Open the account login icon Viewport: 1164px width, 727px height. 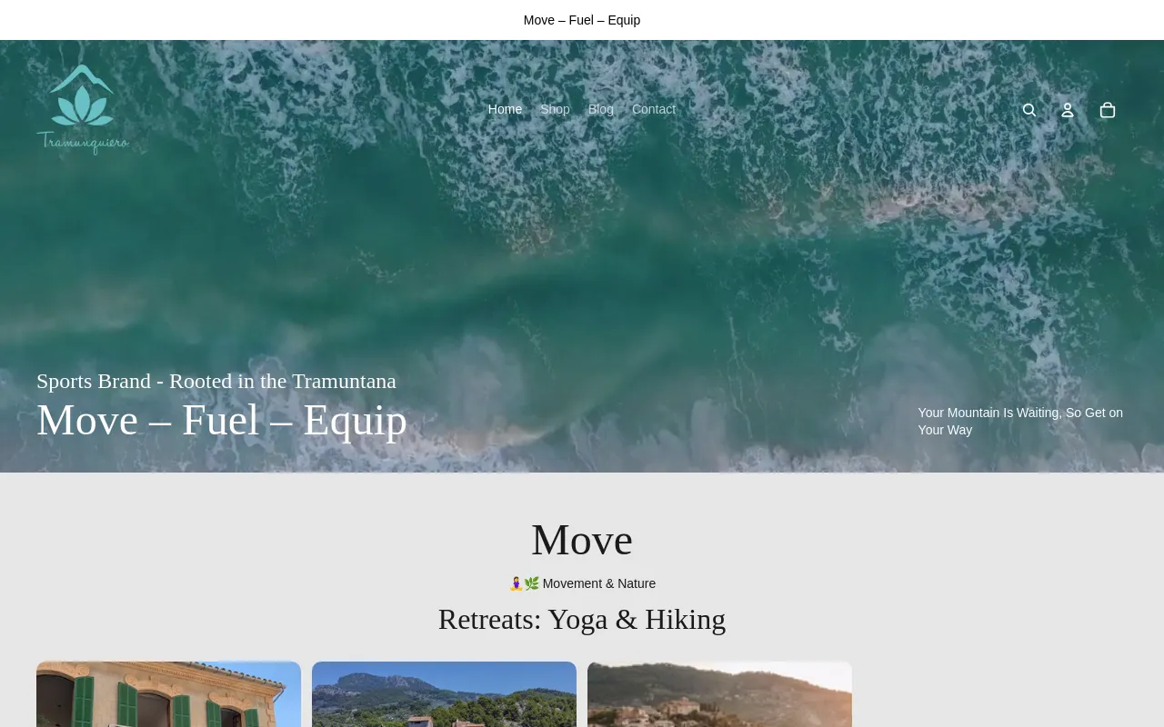[x=1068, y=110]
